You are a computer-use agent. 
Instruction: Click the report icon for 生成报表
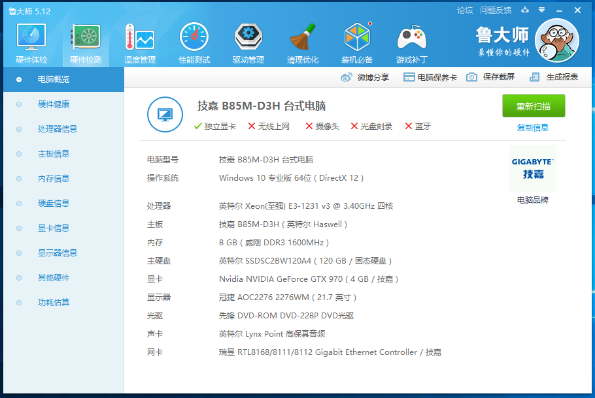(x=534, y=77)
